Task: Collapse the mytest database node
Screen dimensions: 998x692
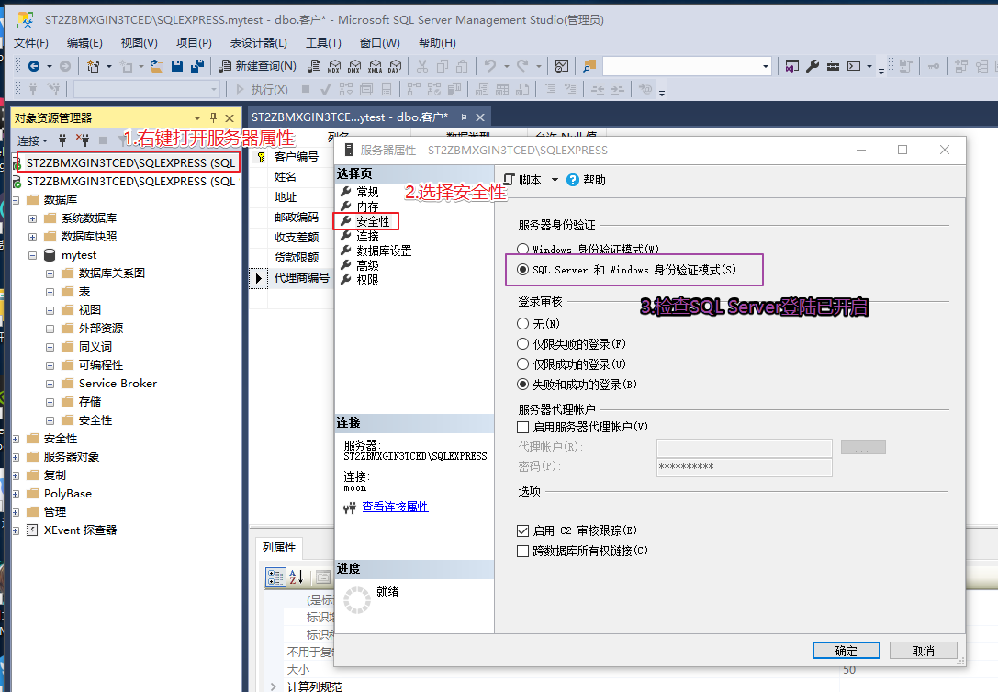Action: (x=32, y=255)
